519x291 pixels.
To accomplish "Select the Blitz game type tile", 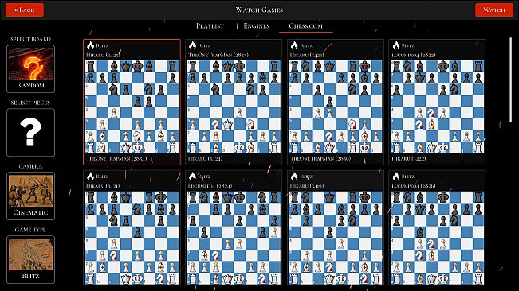I will coord(30,260).
